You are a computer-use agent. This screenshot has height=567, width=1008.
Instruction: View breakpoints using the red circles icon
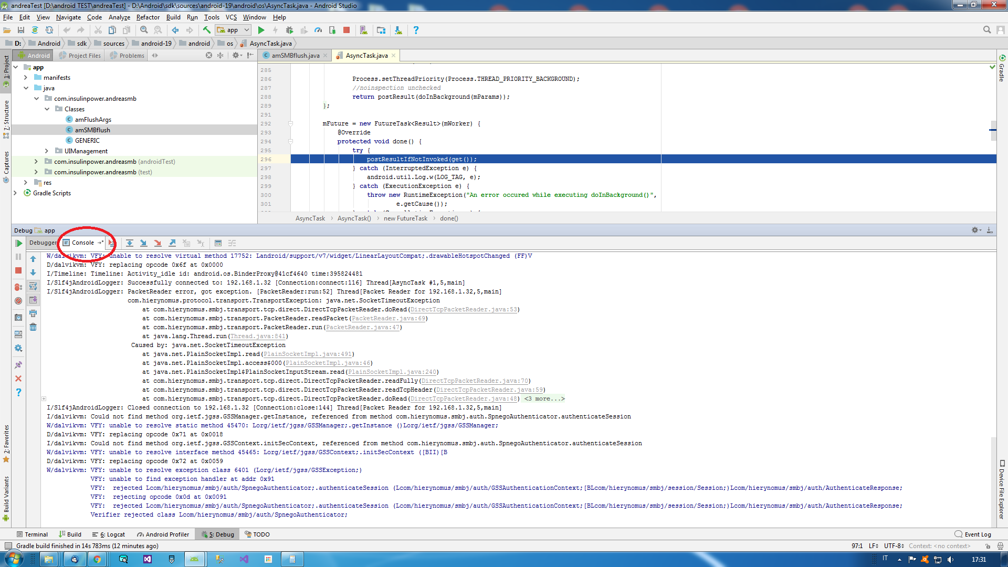(x=18, y=286)
